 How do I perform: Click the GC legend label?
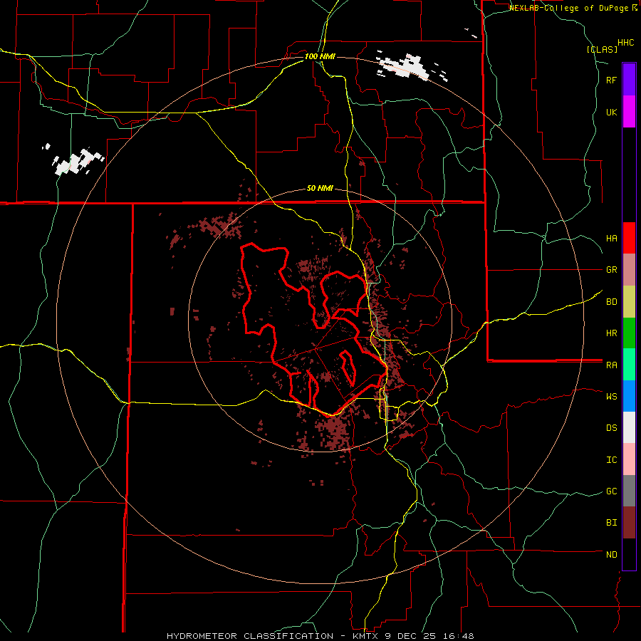[x=611, y=491]
